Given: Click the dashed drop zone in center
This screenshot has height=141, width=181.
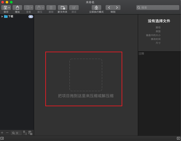Looking at the screenshot, I should pyautogui.click(x=86, y=75).
